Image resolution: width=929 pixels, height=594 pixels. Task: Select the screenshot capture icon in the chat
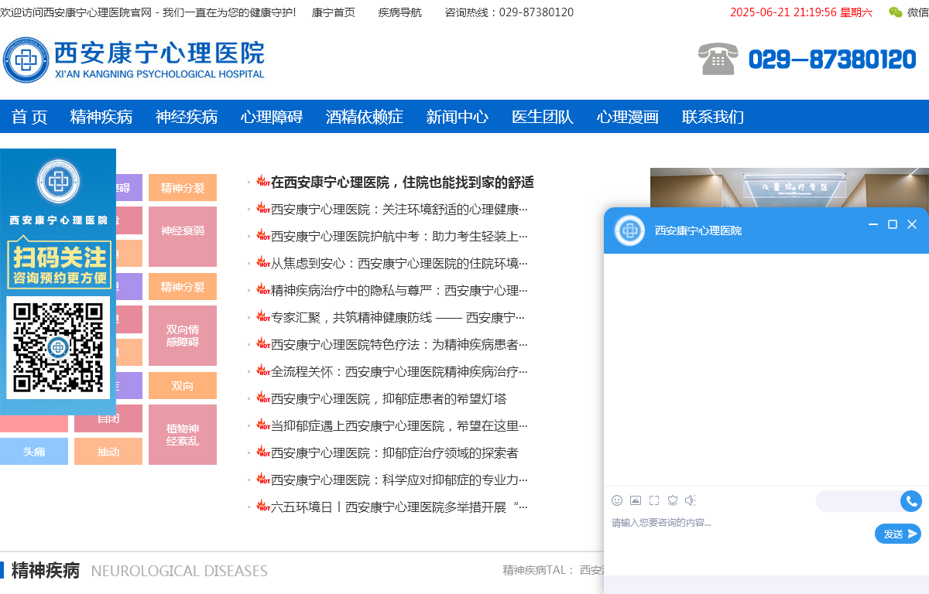point(653,500)
